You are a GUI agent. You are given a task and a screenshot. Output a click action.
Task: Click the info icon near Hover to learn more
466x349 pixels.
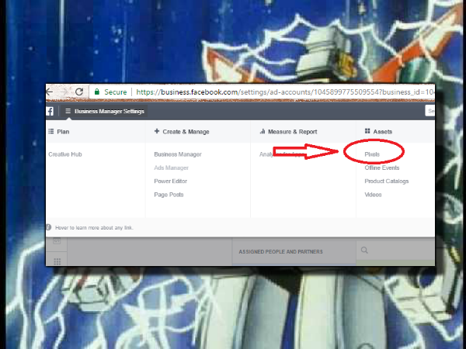coord(49,227)
